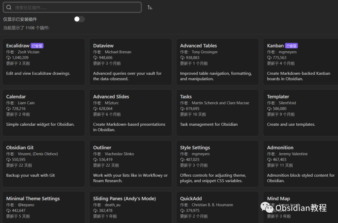338x223 pixels.
Task: Click the '更新于 2 年前' update text
Action: [18, 114]
